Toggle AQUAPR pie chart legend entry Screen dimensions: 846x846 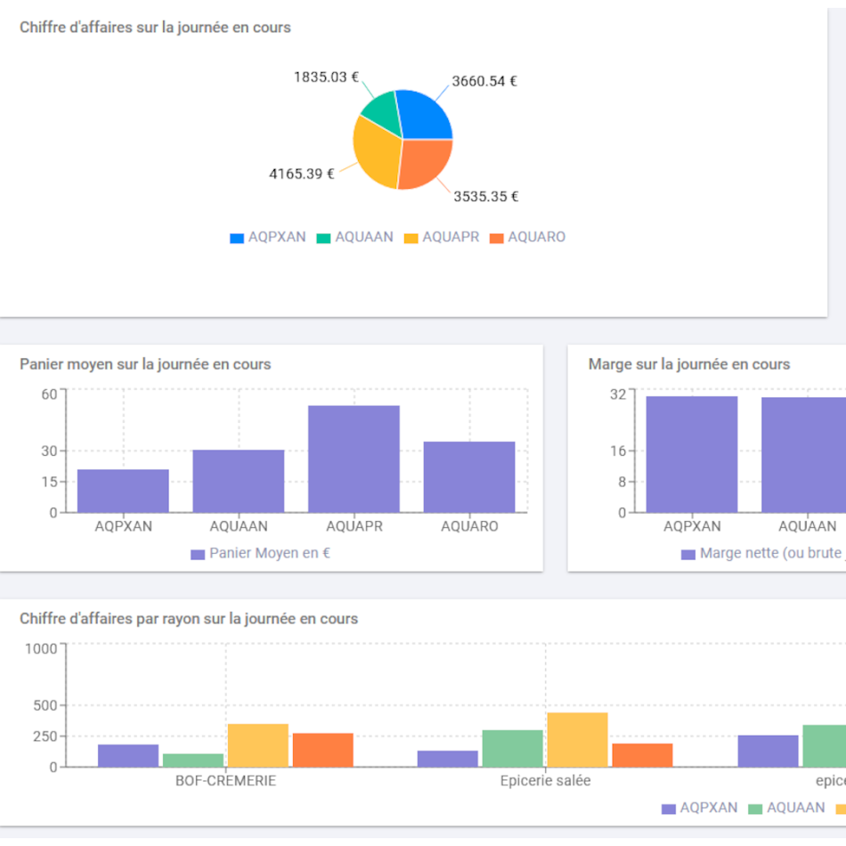pos(442,238)
